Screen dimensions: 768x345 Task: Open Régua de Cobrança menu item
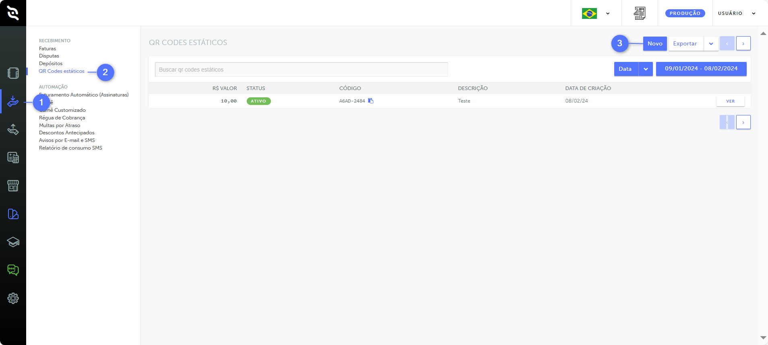click(62, 118)
